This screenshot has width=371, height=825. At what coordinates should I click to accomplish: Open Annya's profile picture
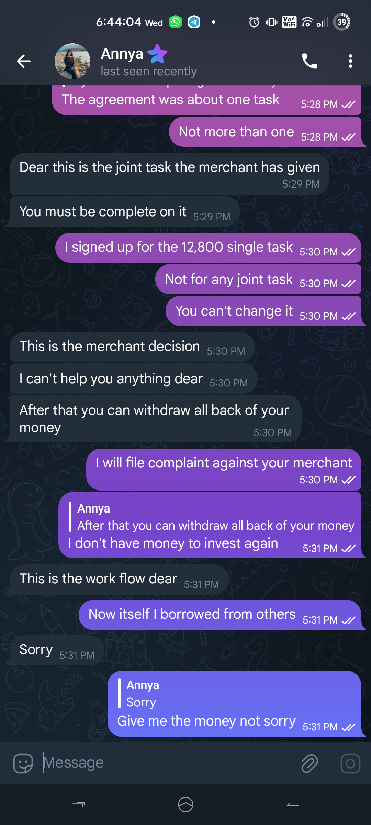pyautogui.click(x=72, y=61)
